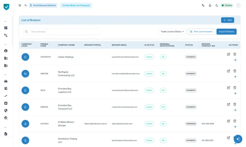Open the hamburger menu icon
246x147 pixels.
pos(20,5)
